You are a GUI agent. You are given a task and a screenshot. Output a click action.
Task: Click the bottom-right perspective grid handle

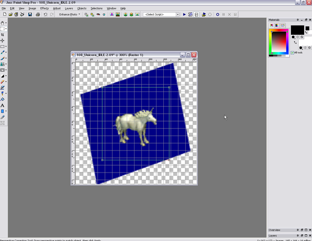169,160
